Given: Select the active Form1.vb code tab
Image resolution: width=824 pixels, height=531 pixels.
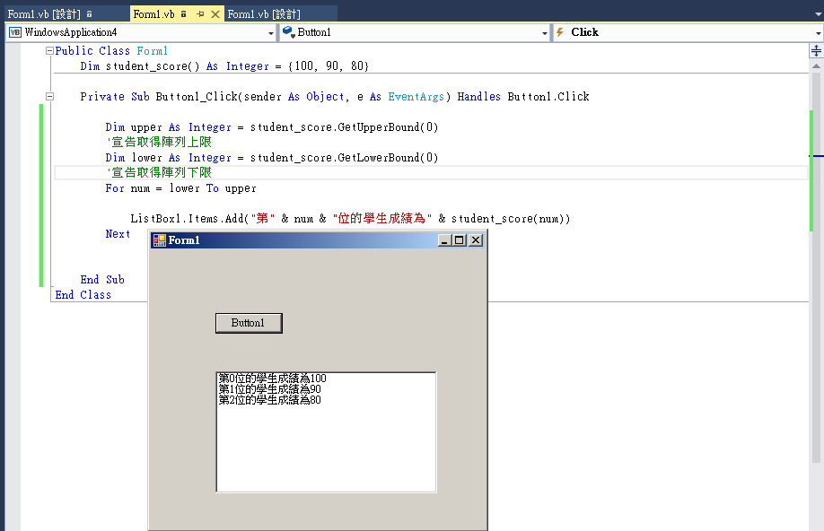Looking at the screenshot, I should (x=153, y=14).
